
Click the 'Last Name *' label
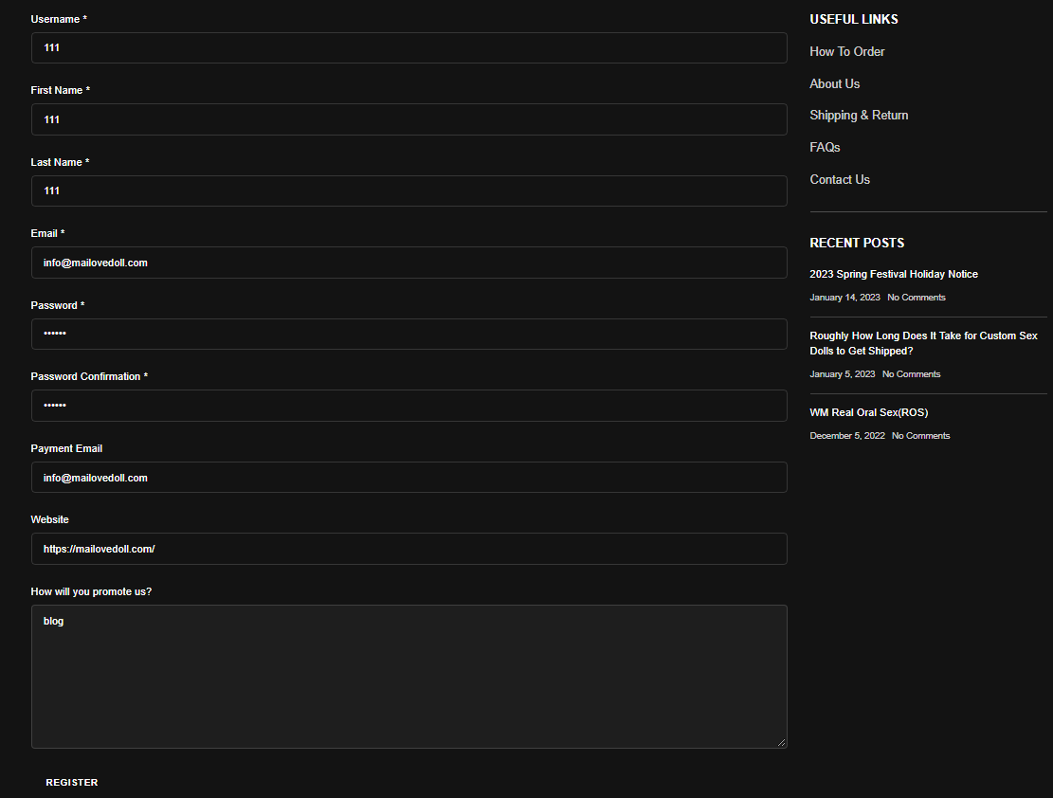click(x=60, y=163)
